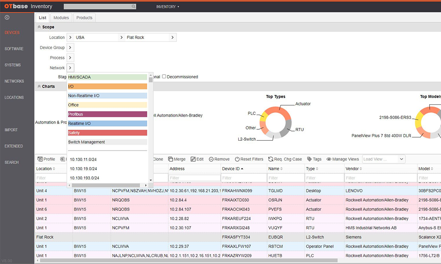The image size is (441, 264).
Task: Click the Actuator segment label in Top Types
Action: (x=303, y=104)
